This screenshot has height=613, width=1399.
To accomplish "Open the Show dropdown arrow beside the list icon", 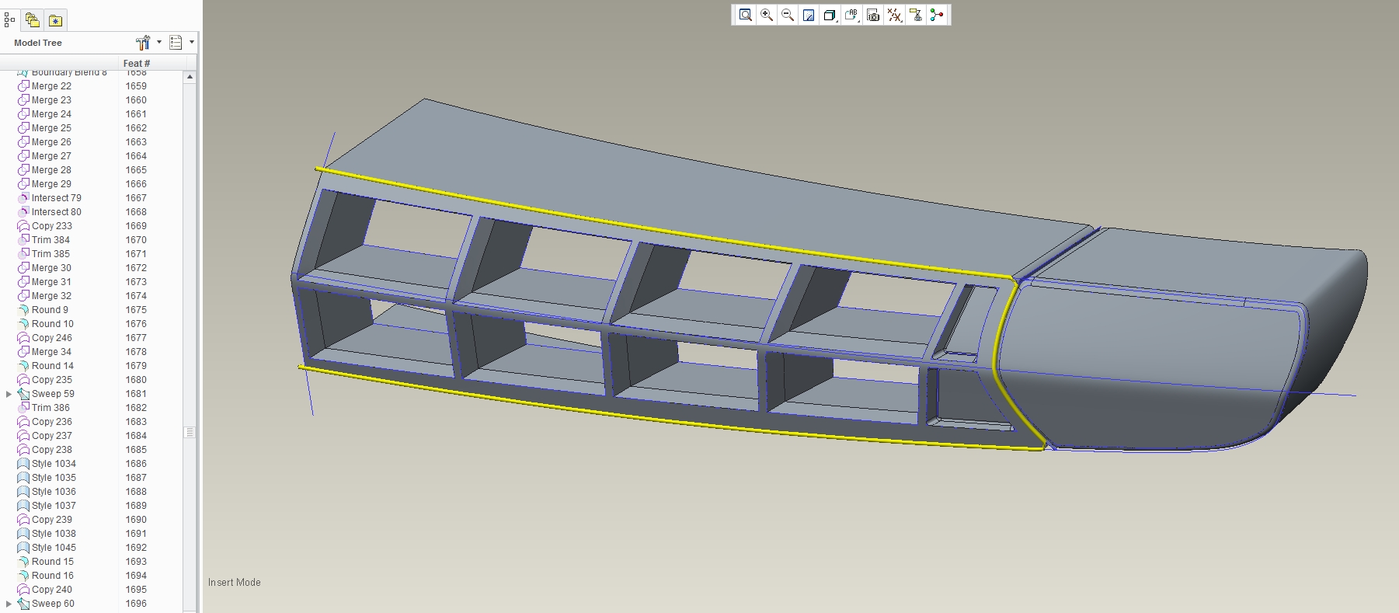I will pyautogui.click(x=191, y=42).
